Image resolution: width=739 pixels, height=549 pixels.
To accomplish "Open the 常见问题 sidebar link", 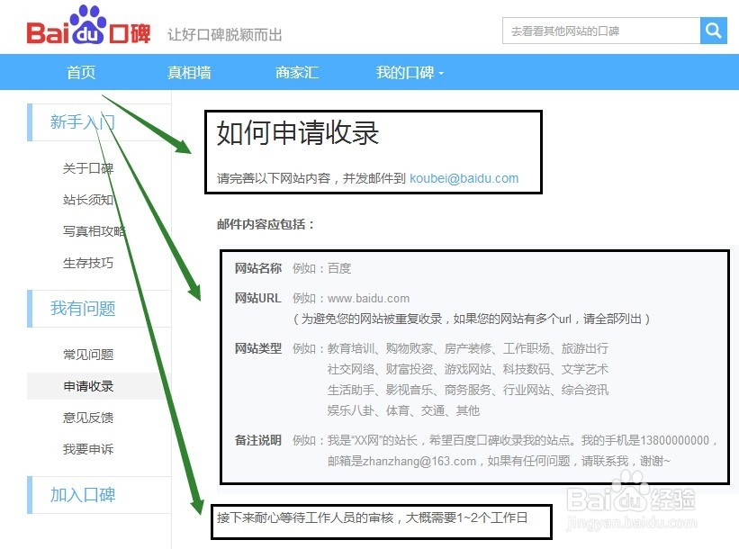I will tap(88, 355).
